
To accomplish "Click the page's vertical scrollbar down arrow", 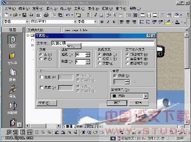I will pos(187,122).
